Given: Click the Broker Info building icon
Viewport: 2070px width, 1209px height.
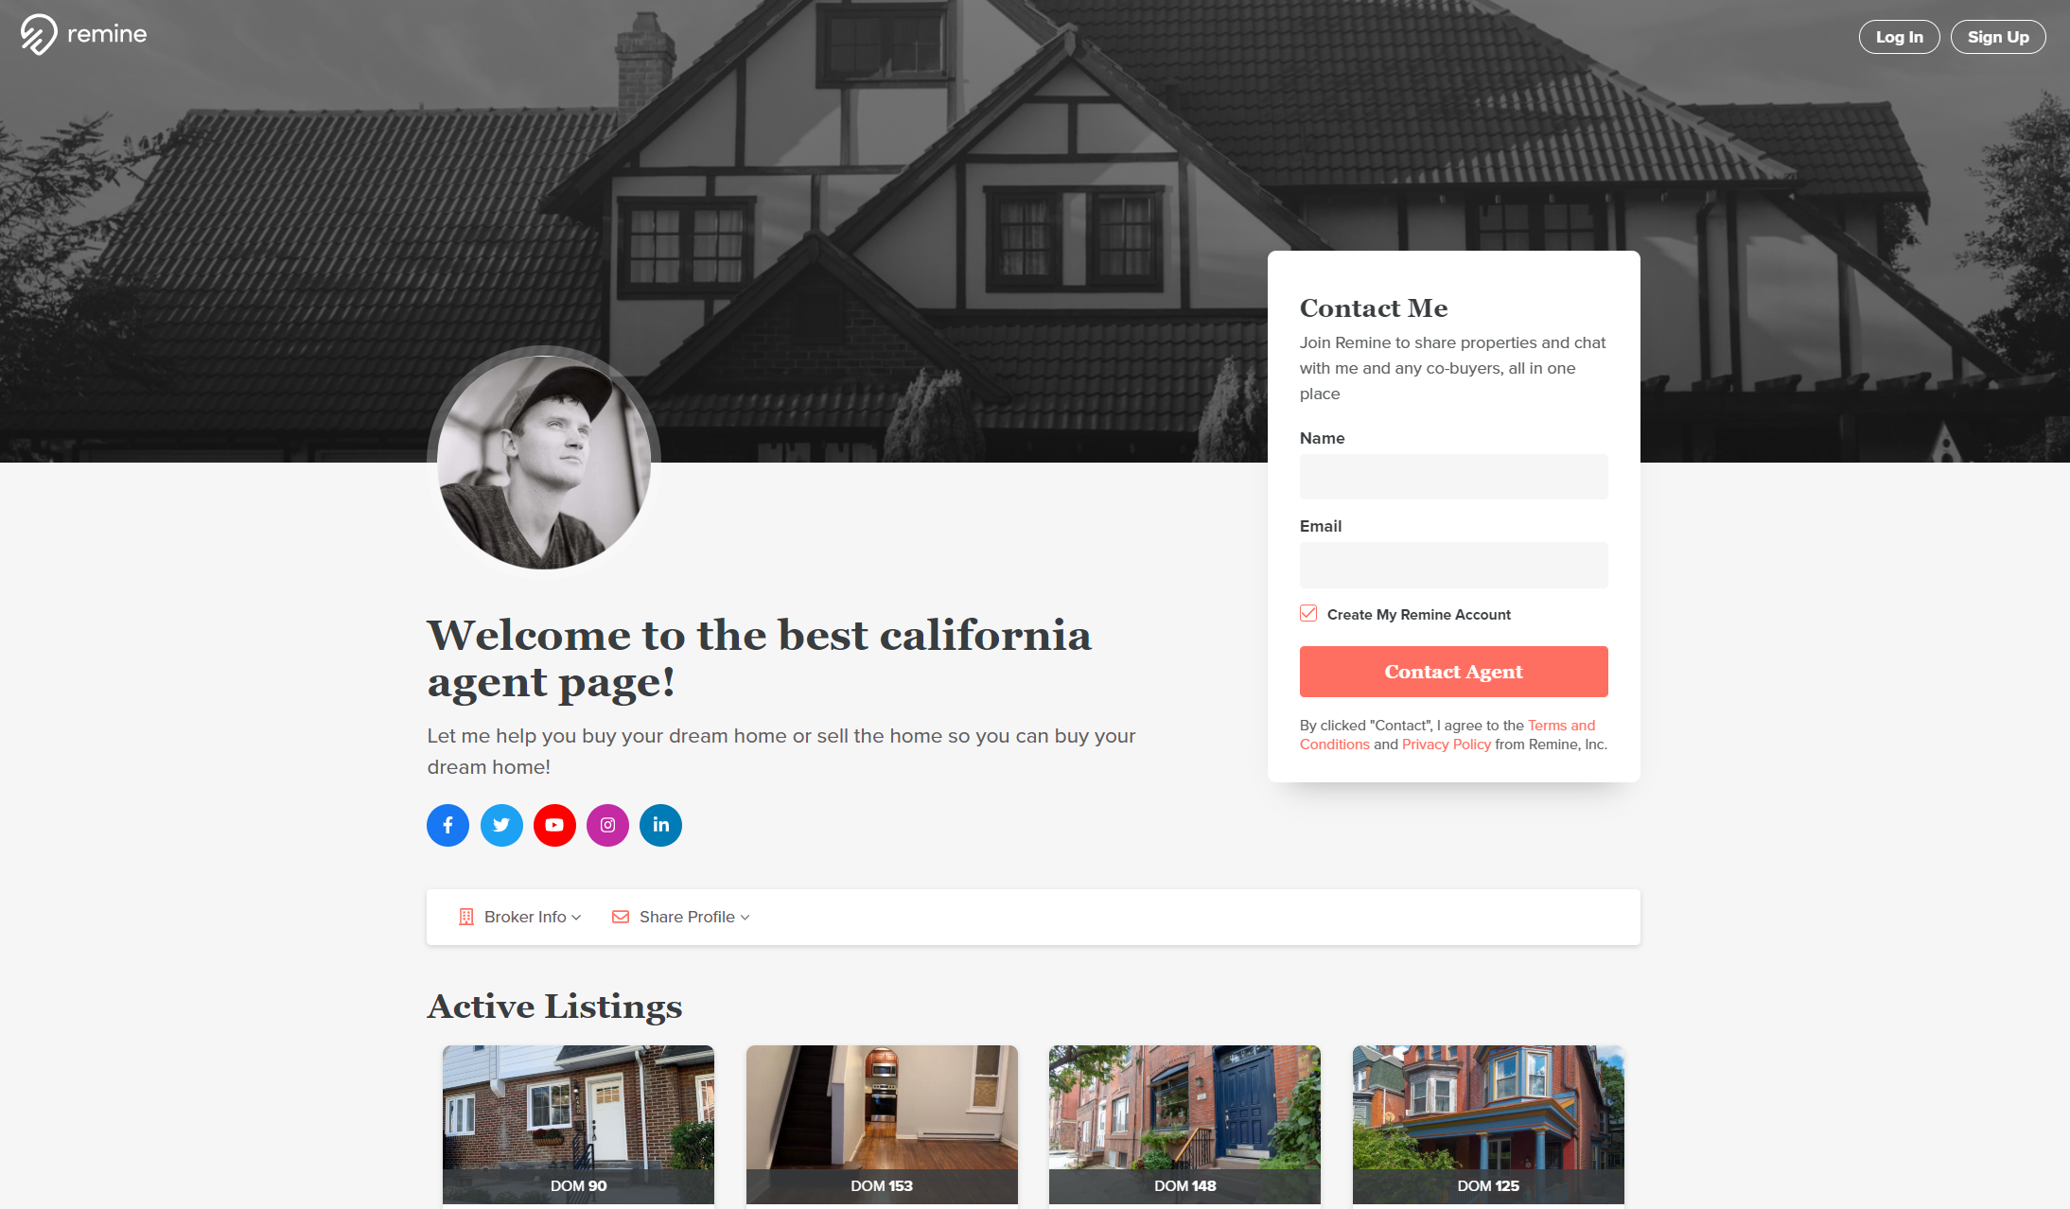Looking at the screenshot, I should point(465,917).
